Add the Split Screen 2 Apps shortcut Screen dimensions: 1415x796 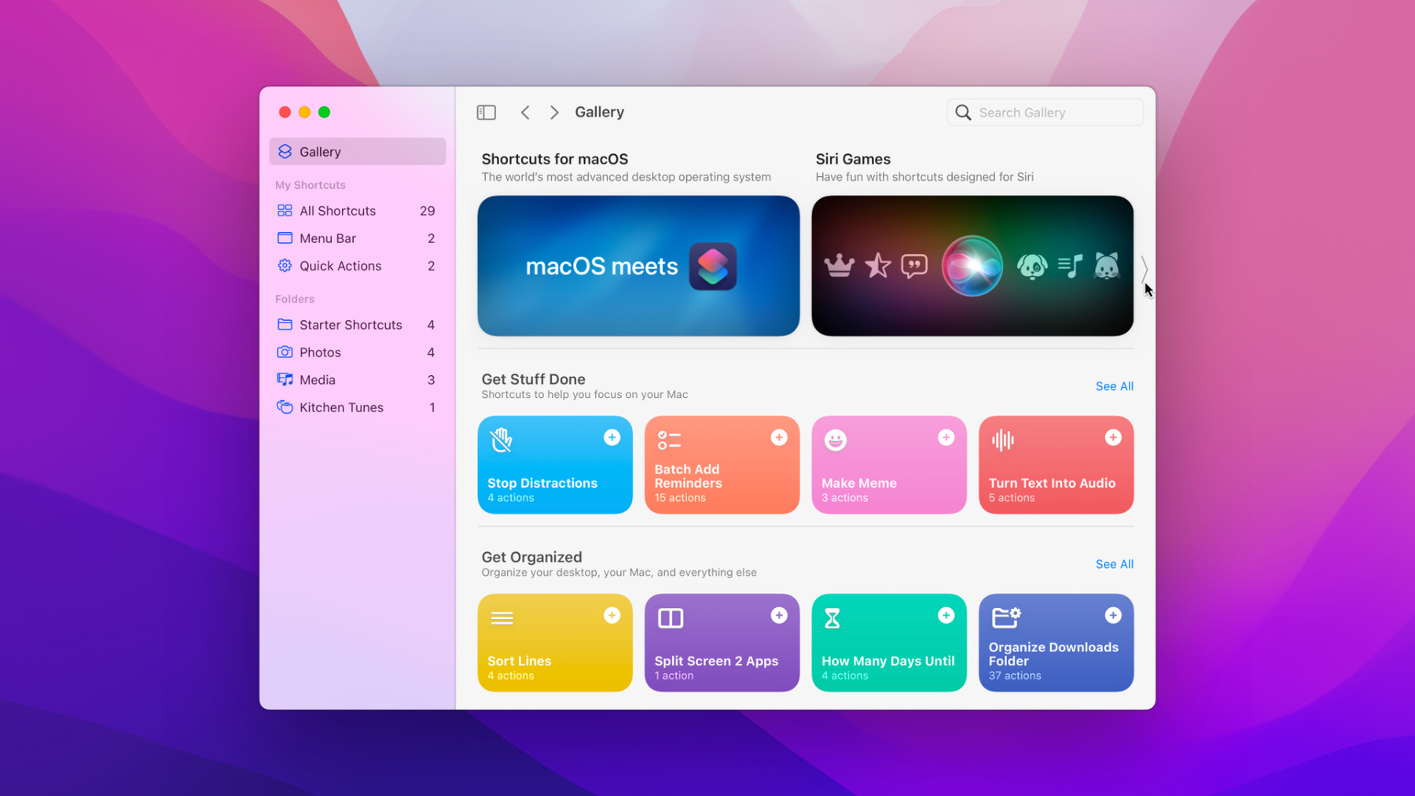(779, 615)
